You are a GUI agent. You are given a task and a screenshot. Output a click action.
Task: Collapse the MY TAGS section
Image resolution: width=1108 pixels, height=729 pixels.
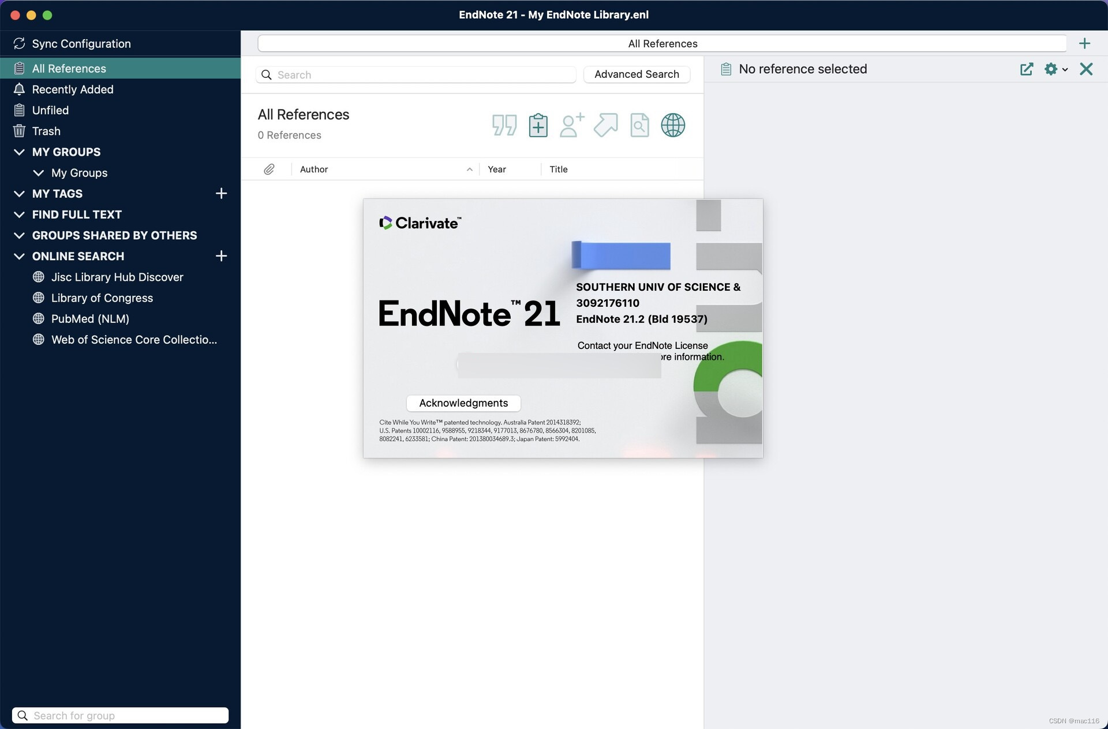18,194
